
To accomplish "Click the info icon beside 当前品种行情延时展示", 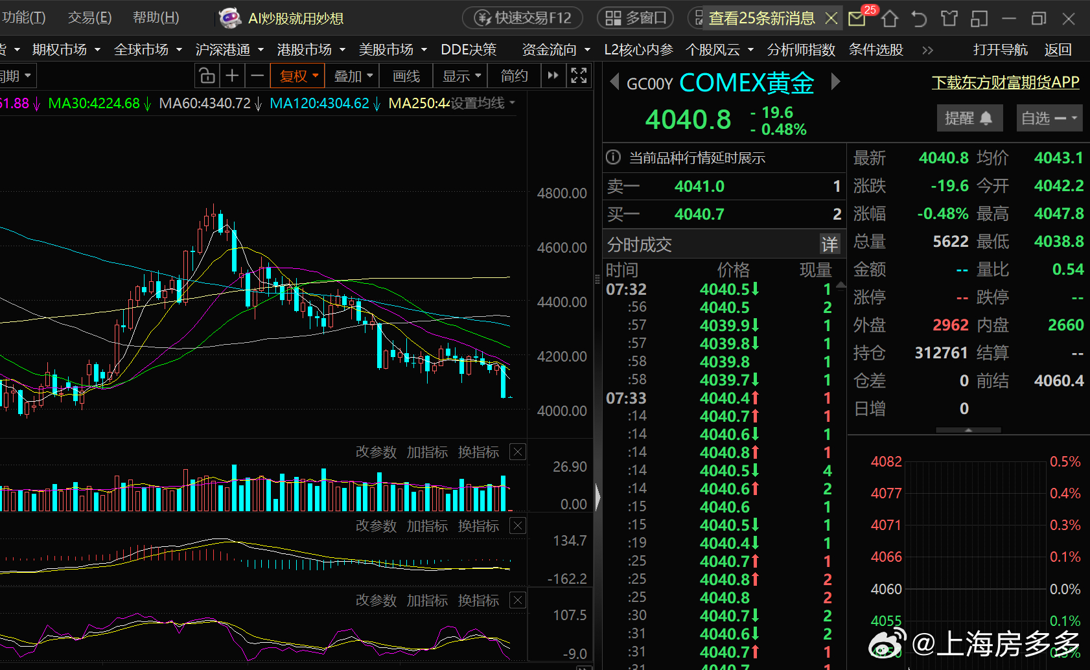I will coord(613,157).
